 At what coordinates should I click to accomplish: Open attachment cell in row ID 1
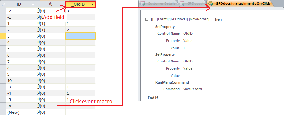tap(51, 23)
